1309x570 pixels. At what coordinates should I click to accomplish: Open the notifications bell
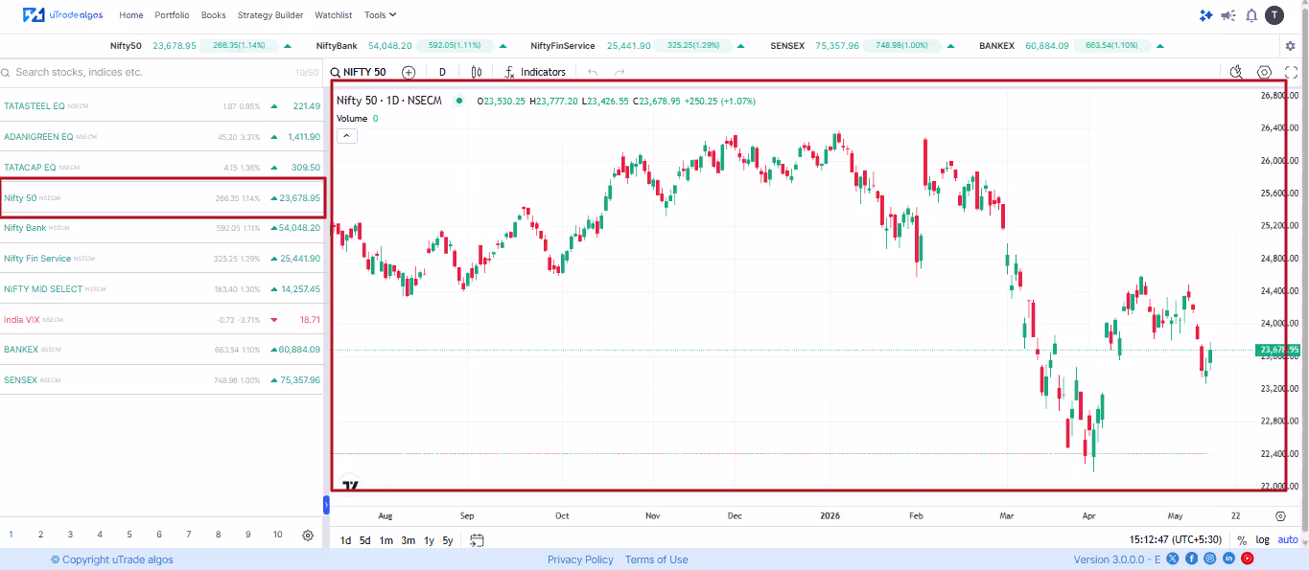[1251, 15]
